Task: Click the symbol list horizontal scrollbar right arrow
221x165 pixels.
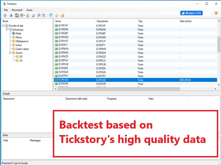Action: 215,89
